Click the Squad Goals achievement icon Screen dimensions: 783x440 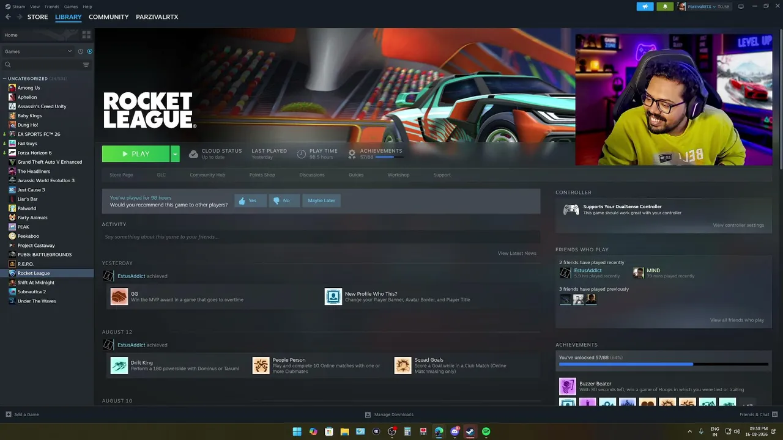[403, 365]
